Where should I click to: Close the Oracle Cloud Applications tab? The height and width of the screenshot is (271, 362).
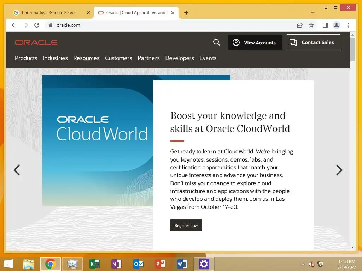pyautogui.click(x=173, y=13)
